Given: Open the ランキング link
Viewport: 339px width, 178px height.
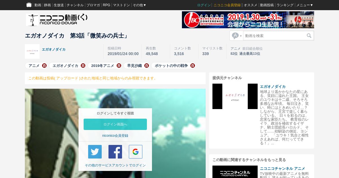Looking at the screenshot, I should pos(285,5).
